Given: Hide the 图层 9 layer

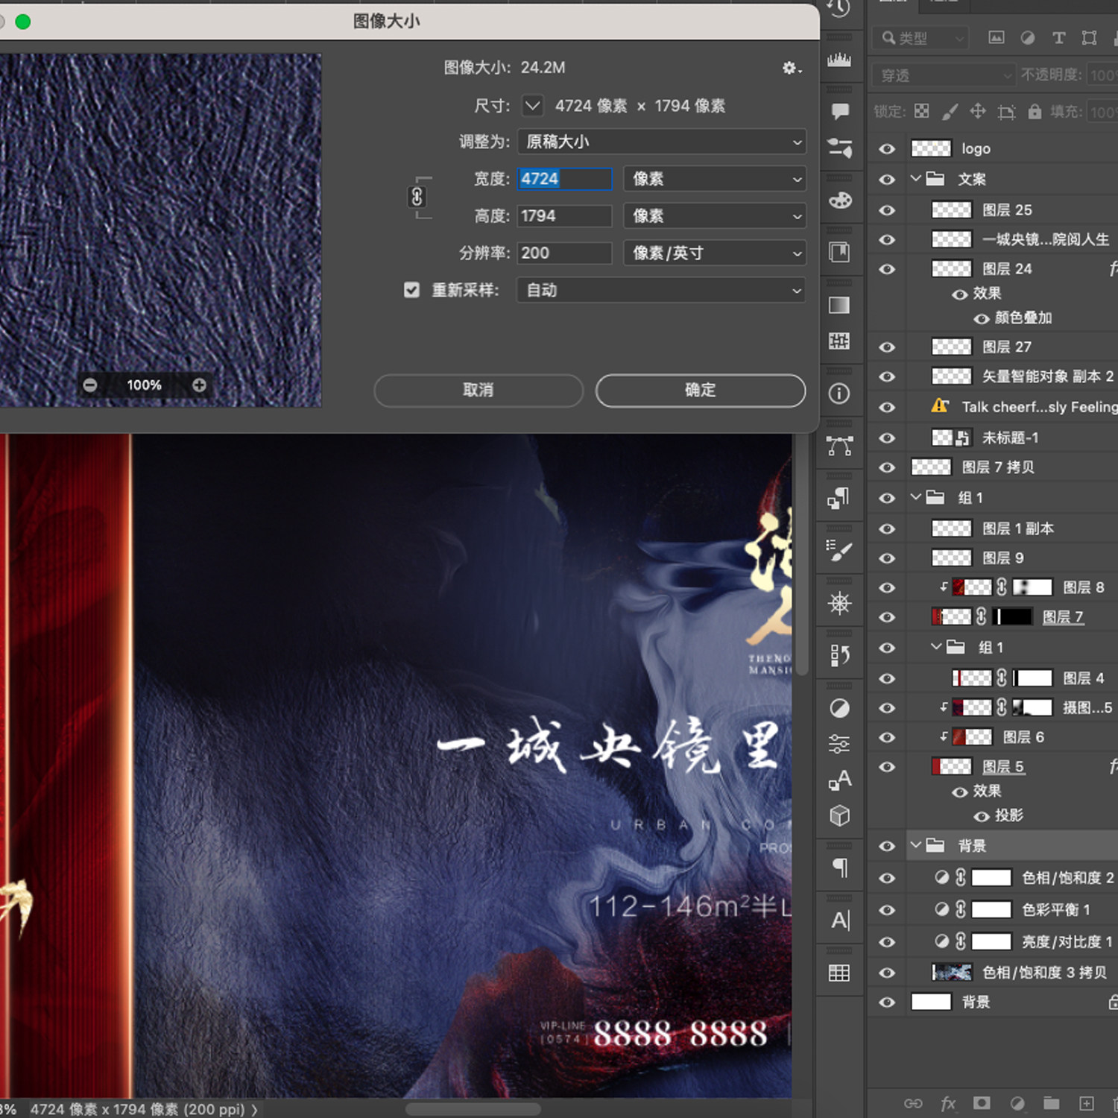Looking at the screenshot, I should [x=887, y=558].
